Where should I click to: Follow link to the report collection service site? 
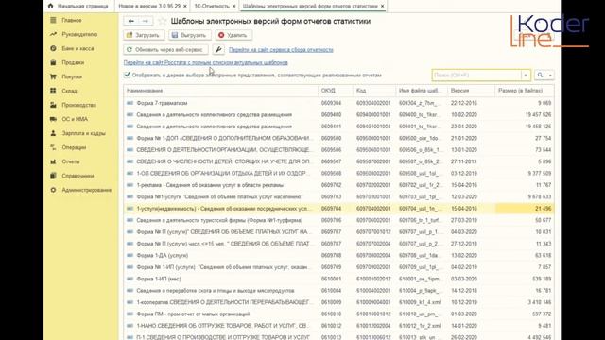click(281, 50)
